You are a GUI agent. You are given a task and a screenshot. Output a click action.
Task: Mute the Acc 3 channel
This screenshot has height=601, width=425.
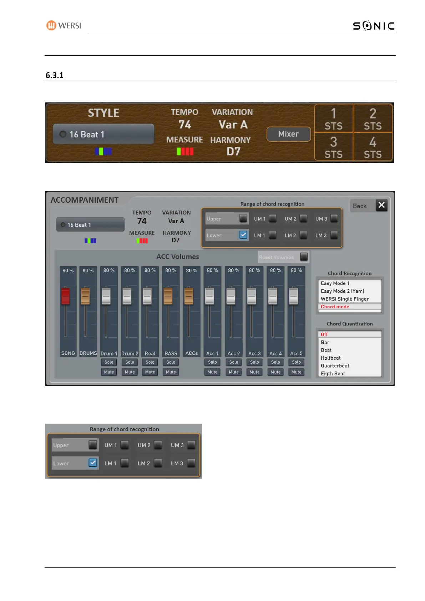coord(254,372)
